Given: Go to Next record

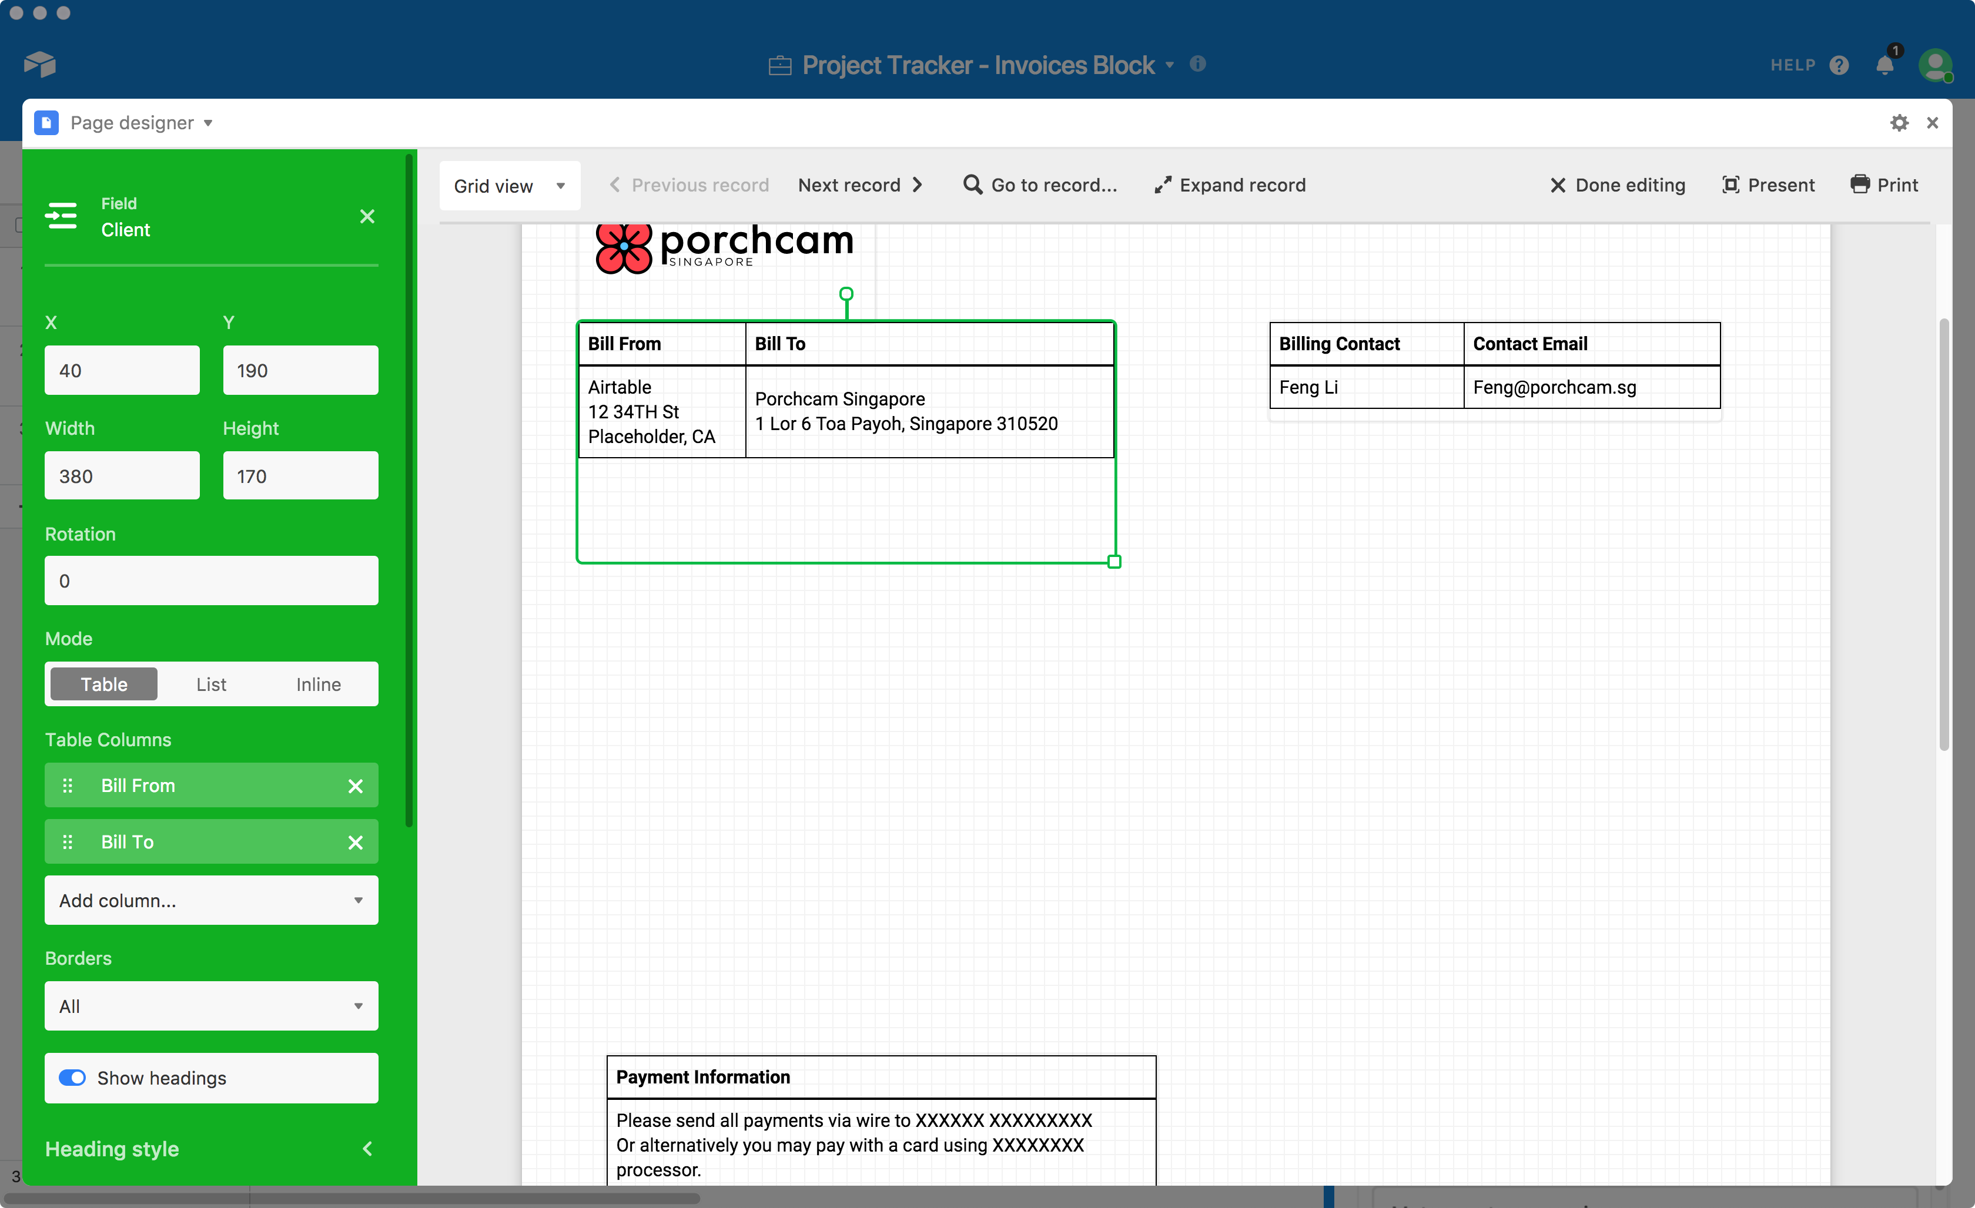Looking at the screenshot, I should (x=860, y=185).
